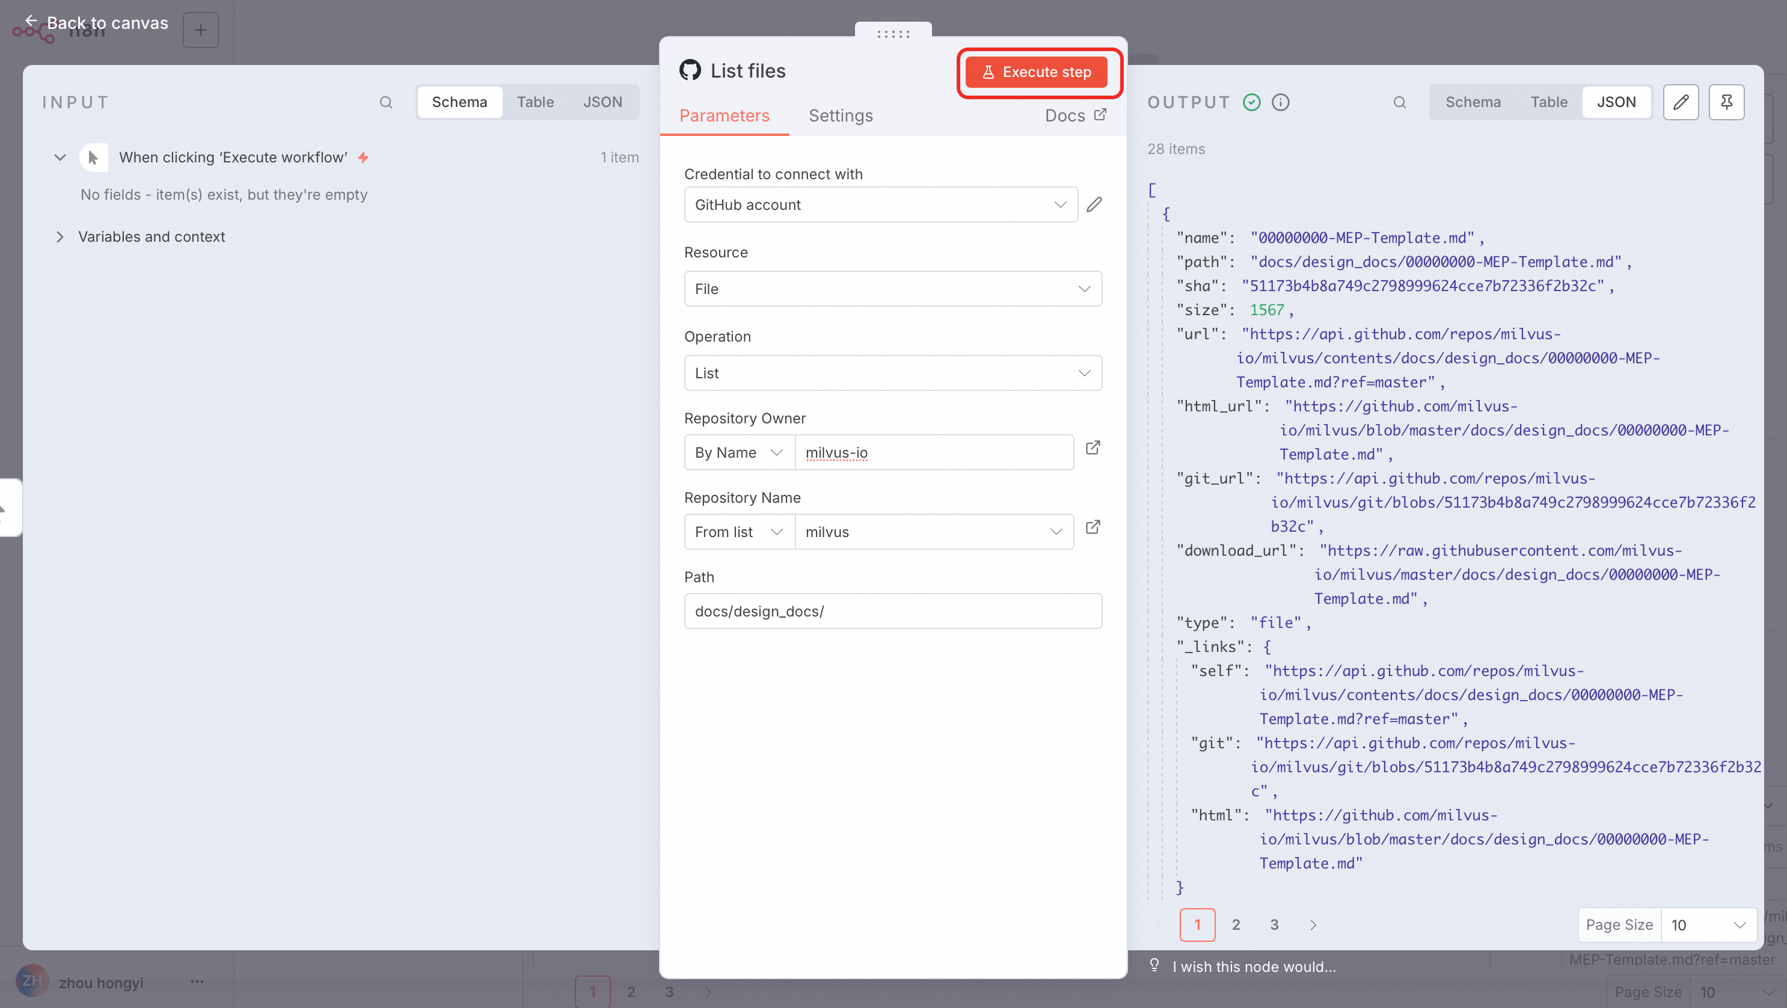
Task: Search in the INPUT panel
Action: click(385, 102)
